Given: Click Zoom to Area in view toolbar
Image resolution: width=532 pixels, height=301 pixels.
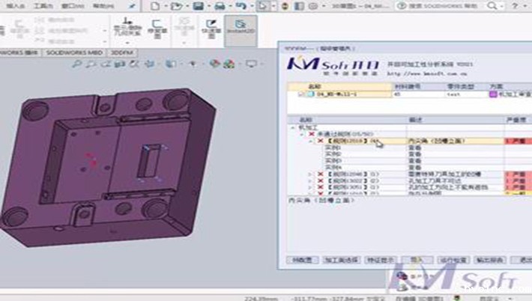Looking at the screenshot, I should 91,64.
